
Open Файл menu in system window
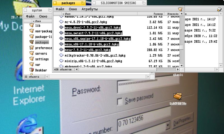click(30, 16)
